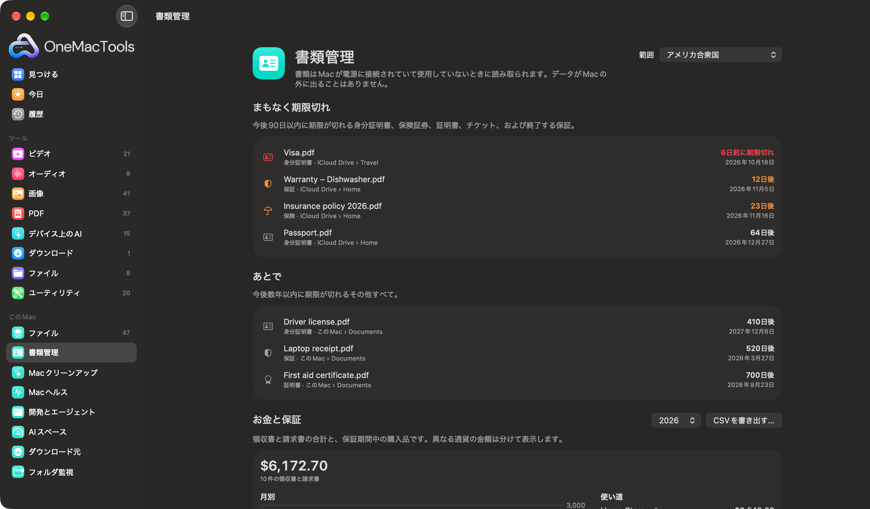Click the OneMacTools logo
Screen dimensions: 870x509
71,46
